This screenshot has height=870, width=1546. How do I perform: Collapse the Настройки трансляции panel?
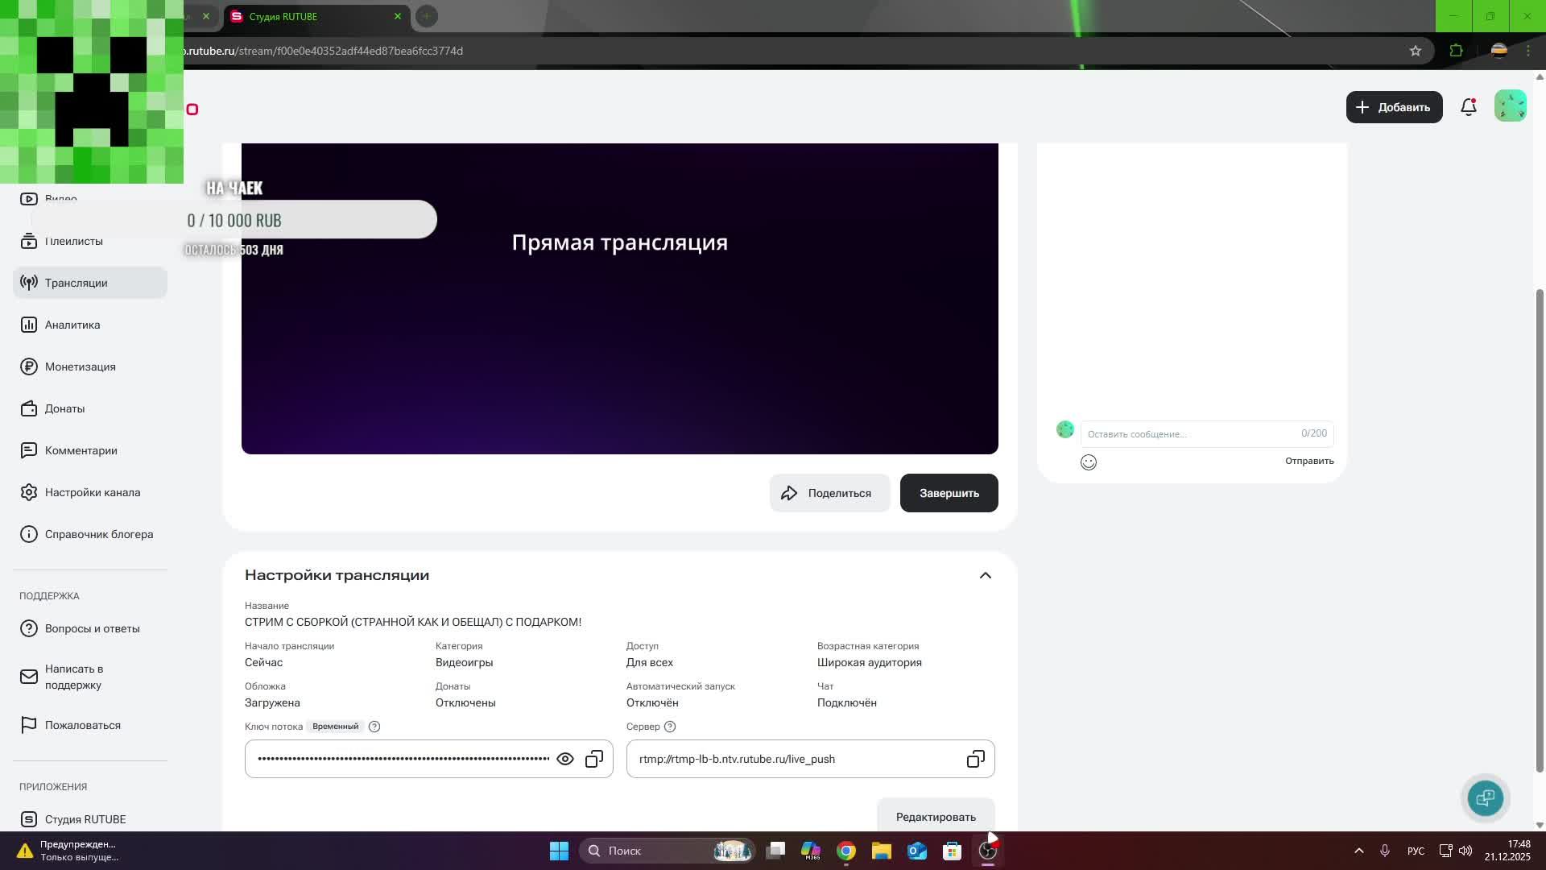pyautogui.click(x=985, y=574)
